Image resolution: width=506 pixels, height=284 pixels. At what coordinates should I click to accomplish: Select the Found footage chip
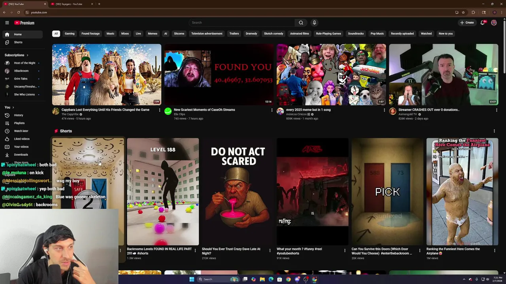[91, 34]
